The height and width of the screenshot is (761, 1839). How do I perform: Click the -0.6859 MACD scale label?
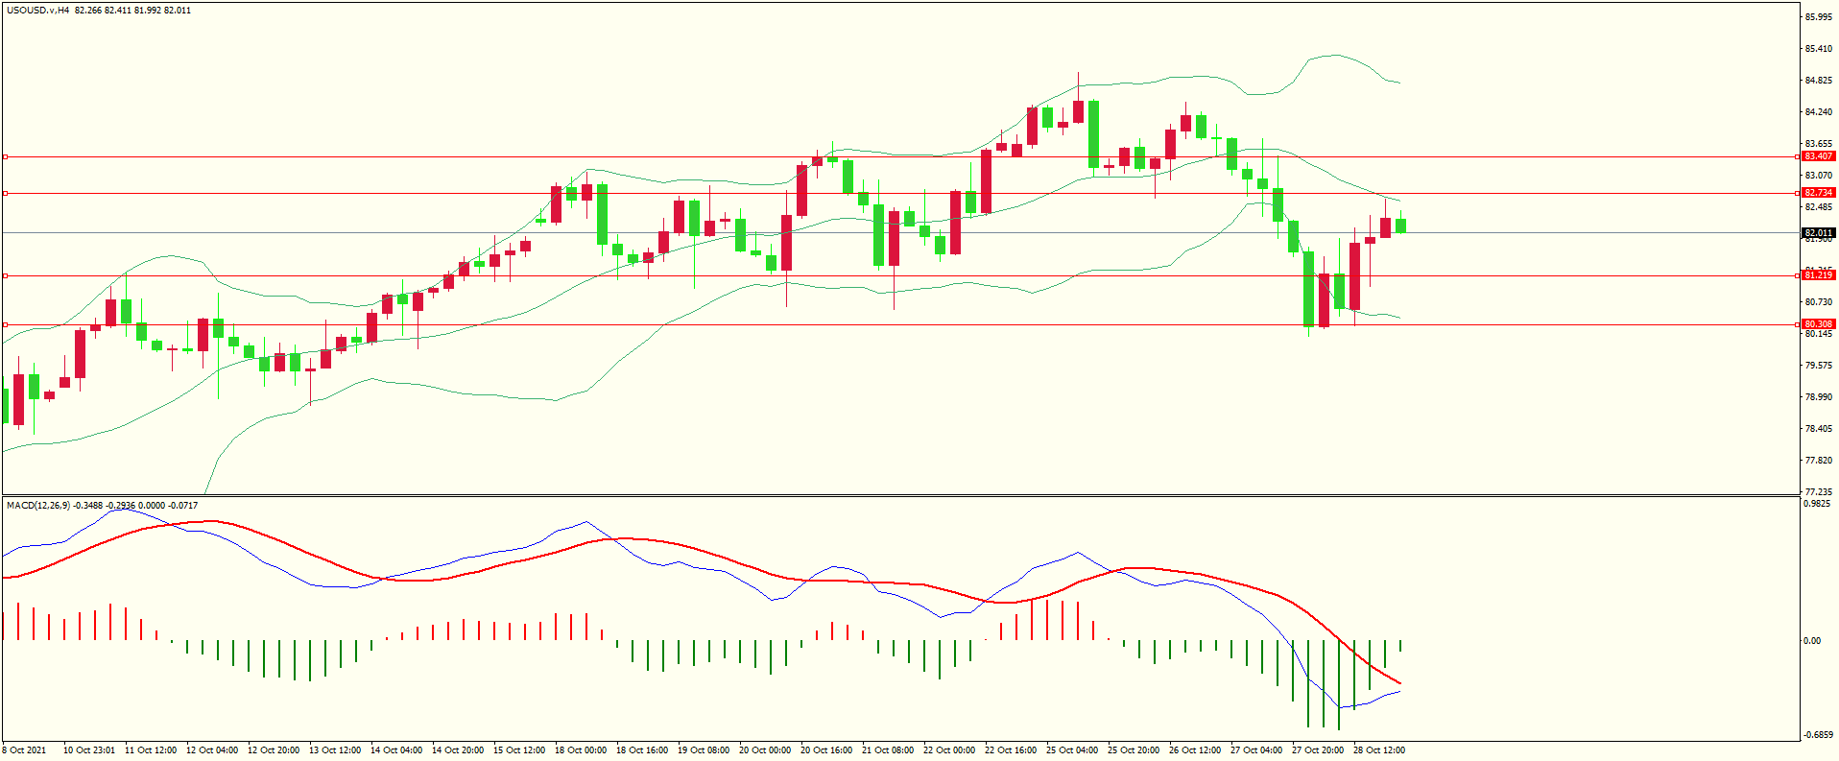point(1818,735)
